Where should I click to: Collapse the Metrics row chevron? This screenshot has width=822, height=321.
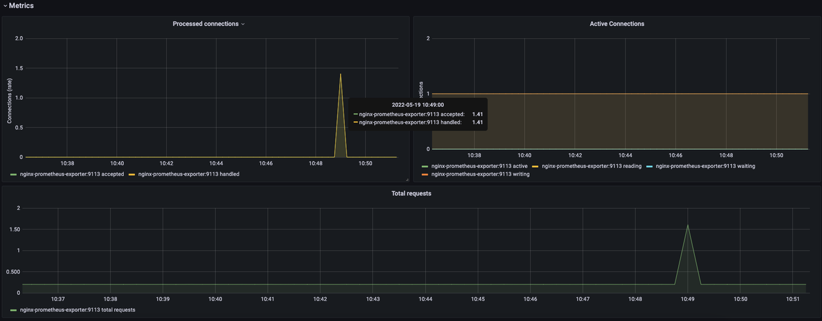click(x=5, y=6)
